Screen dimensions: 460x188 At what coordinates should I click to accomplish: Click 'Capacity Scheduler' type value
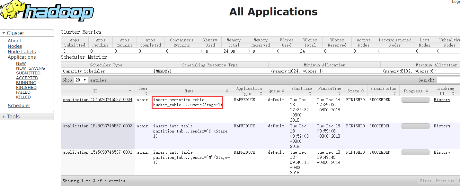click(x=84, y=71)
